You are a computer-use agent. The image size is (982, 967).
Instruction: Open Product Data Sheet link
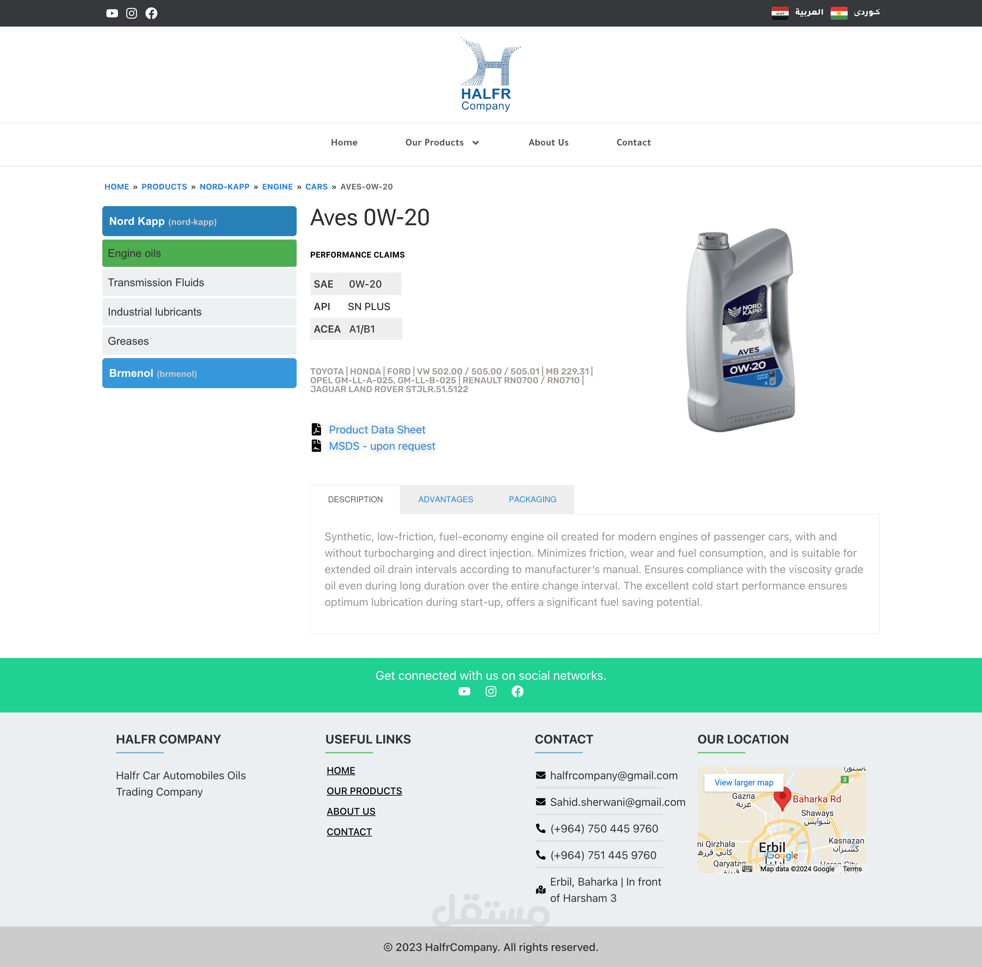pyautogui.click(x=377, y=430)
